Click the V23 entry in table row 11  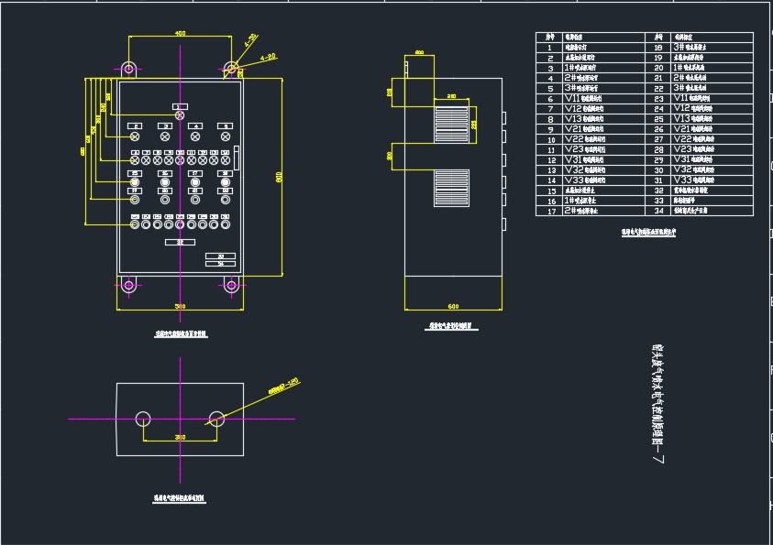point(585,149)
